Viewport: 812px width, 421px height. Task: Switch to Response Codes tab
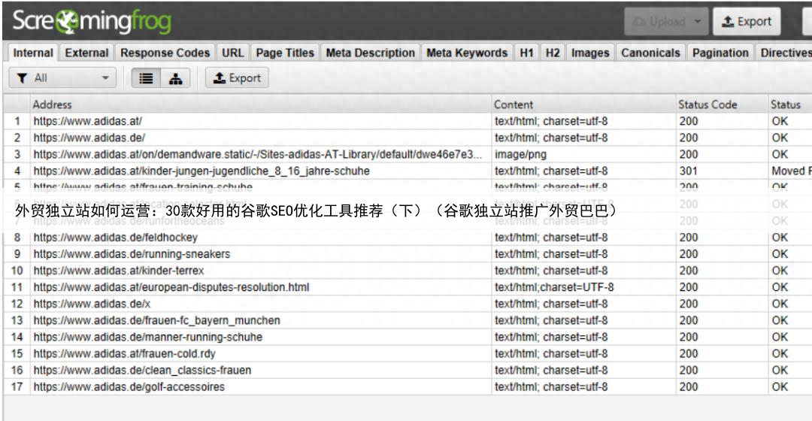[165, 53]
